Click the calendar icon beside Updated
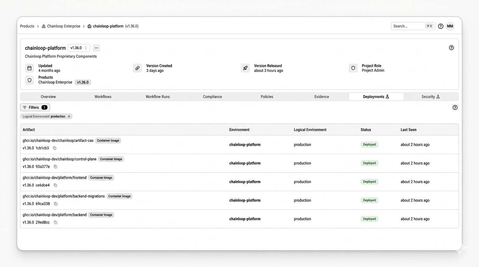Viewport: 479px width, 267px height. [30, 68]
